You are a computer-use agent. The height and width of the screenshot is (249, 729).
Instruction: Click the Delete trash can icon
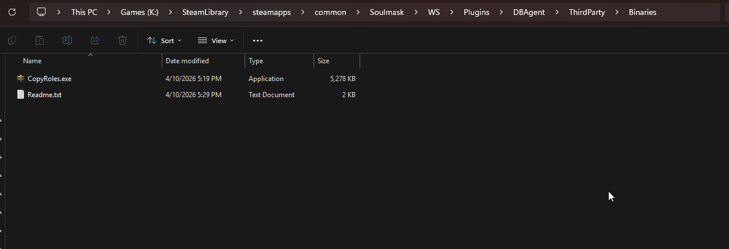123,40
